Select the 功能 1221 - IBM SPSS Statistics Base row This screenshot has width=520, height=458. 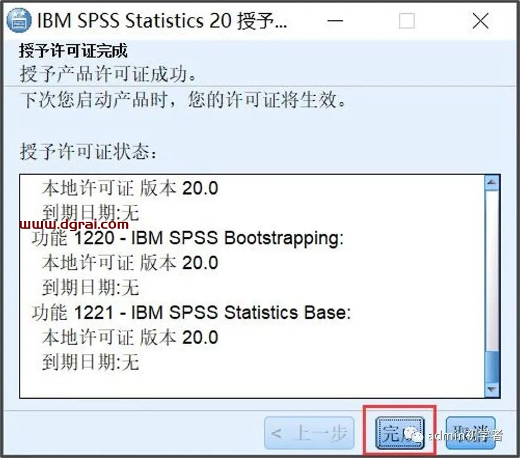tap(191, 312)
